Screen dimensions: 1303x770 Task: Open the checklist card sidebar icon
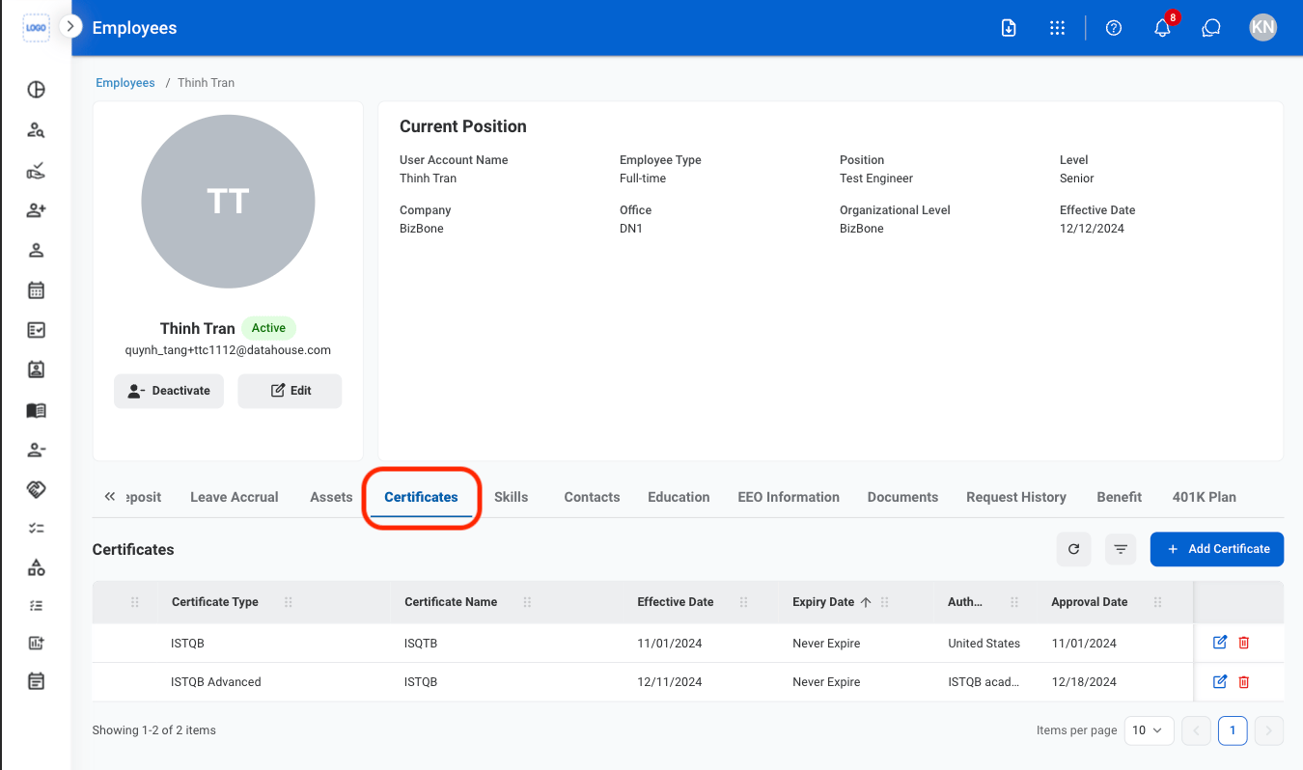[x=36, y=330]
